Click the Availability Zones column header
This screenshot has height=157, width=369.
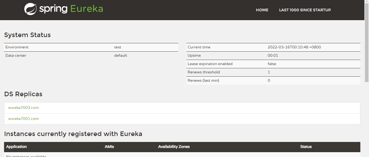174,147
